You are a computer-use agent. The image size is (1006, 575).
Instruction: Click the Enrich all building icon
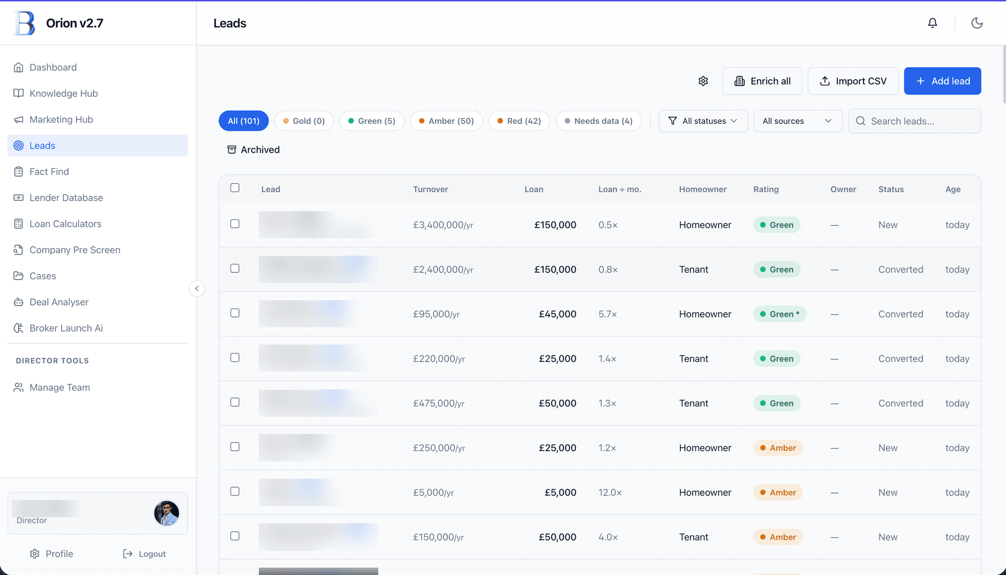(740, 81)
